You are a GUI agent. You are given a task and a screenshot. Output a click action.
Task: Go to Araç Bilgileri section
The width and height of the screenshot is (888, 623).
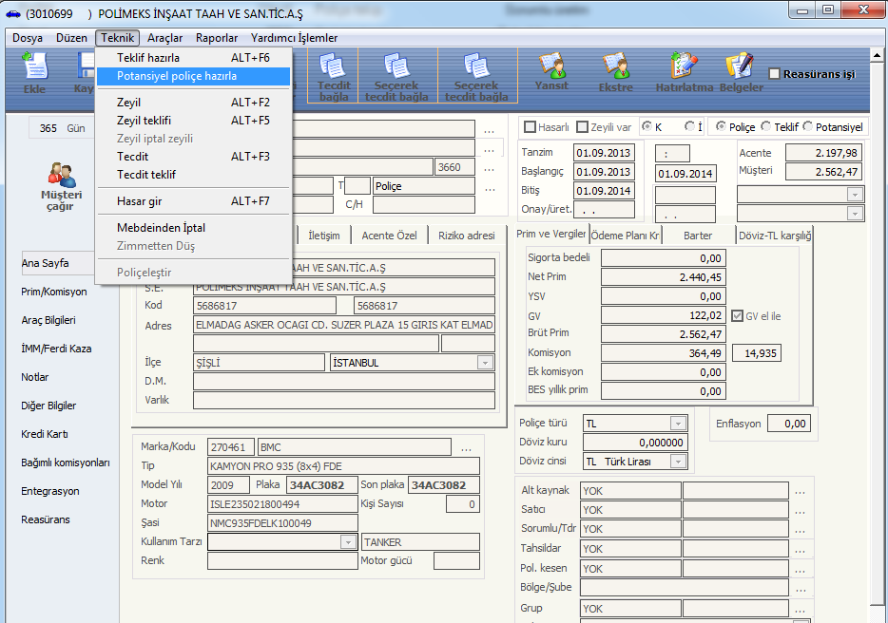48,320
